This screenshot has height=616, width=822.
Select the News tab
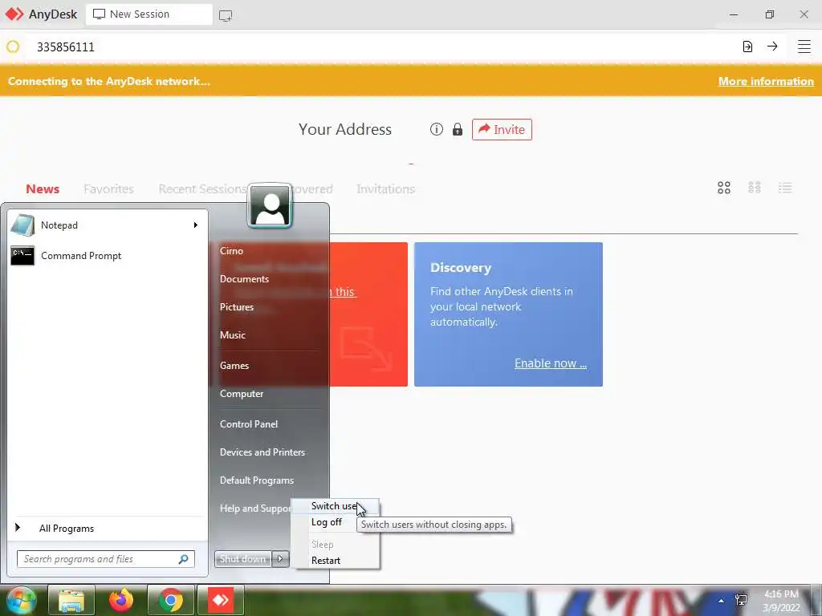tap(43, 189)
